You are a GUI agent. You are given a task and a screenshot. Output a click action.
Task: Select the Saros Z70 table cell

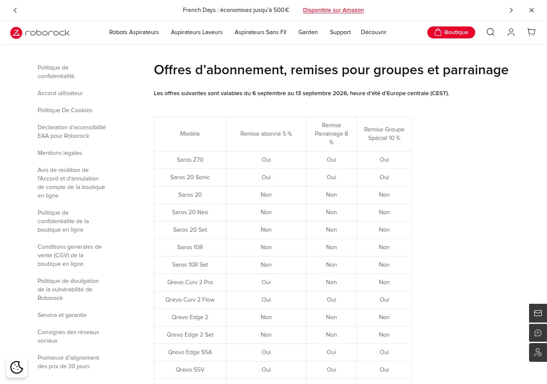coord(190,160)
